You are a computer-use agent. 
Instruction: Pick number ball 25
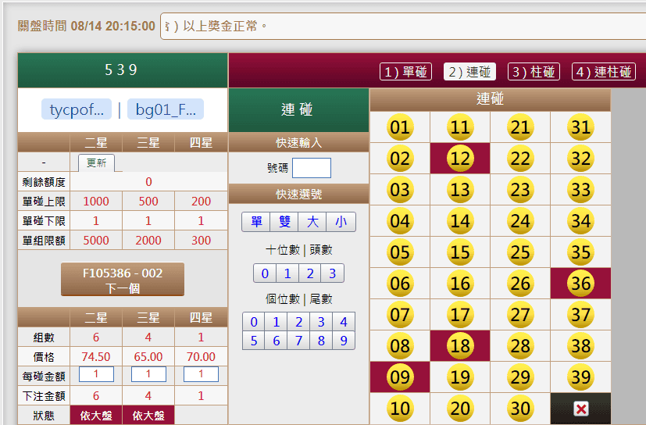pyautogui.click(x=520, y=252)
